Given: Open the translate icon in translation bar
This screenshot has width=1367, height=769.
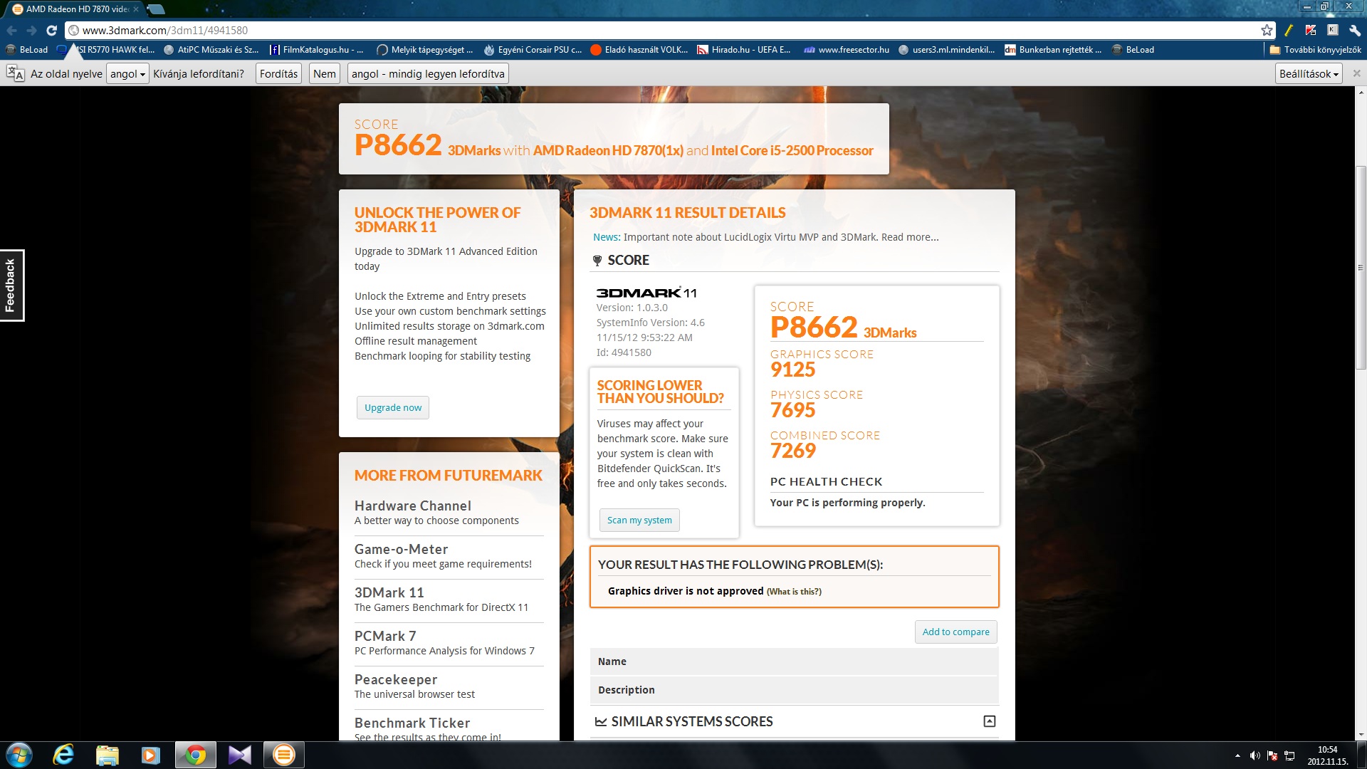Looking at the screenshot, I should tap(15, 73).
